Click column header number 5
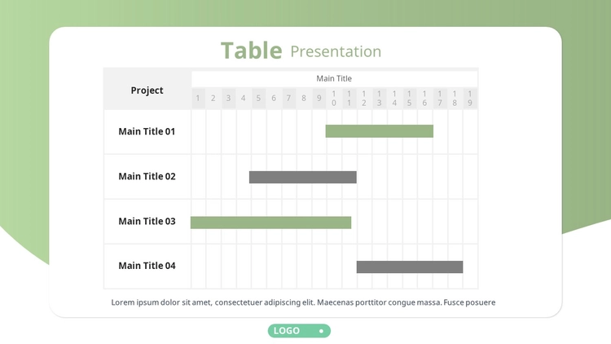The width and height of the screenshot is (611, 344). pyautogui.click(x=258, y=99)
